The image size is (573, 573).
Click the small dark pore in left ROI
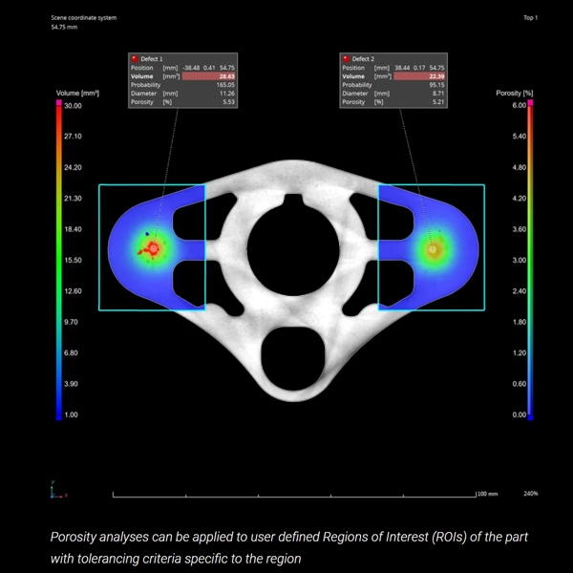pyautogui.click(x=146, y=233)
